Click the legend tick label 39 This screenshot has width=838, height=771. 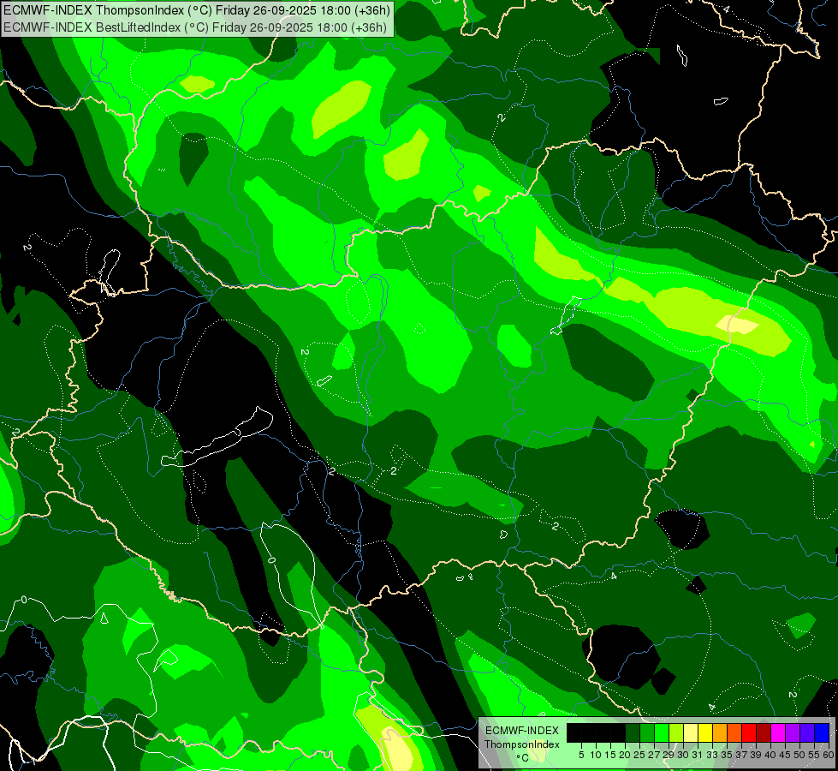click(x=756, y=755)
